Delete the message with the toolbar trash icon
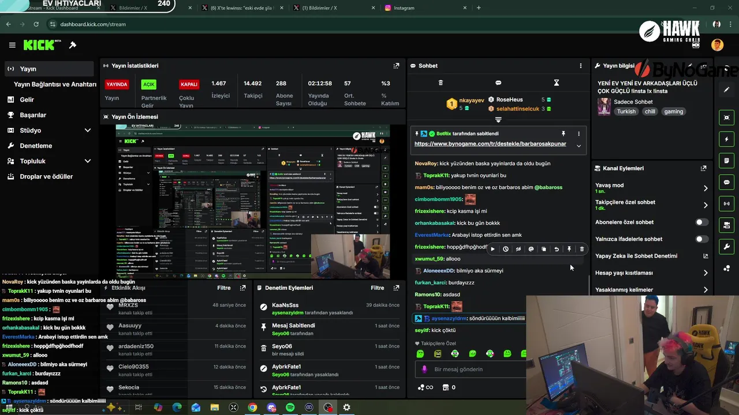 coord(581,249)
